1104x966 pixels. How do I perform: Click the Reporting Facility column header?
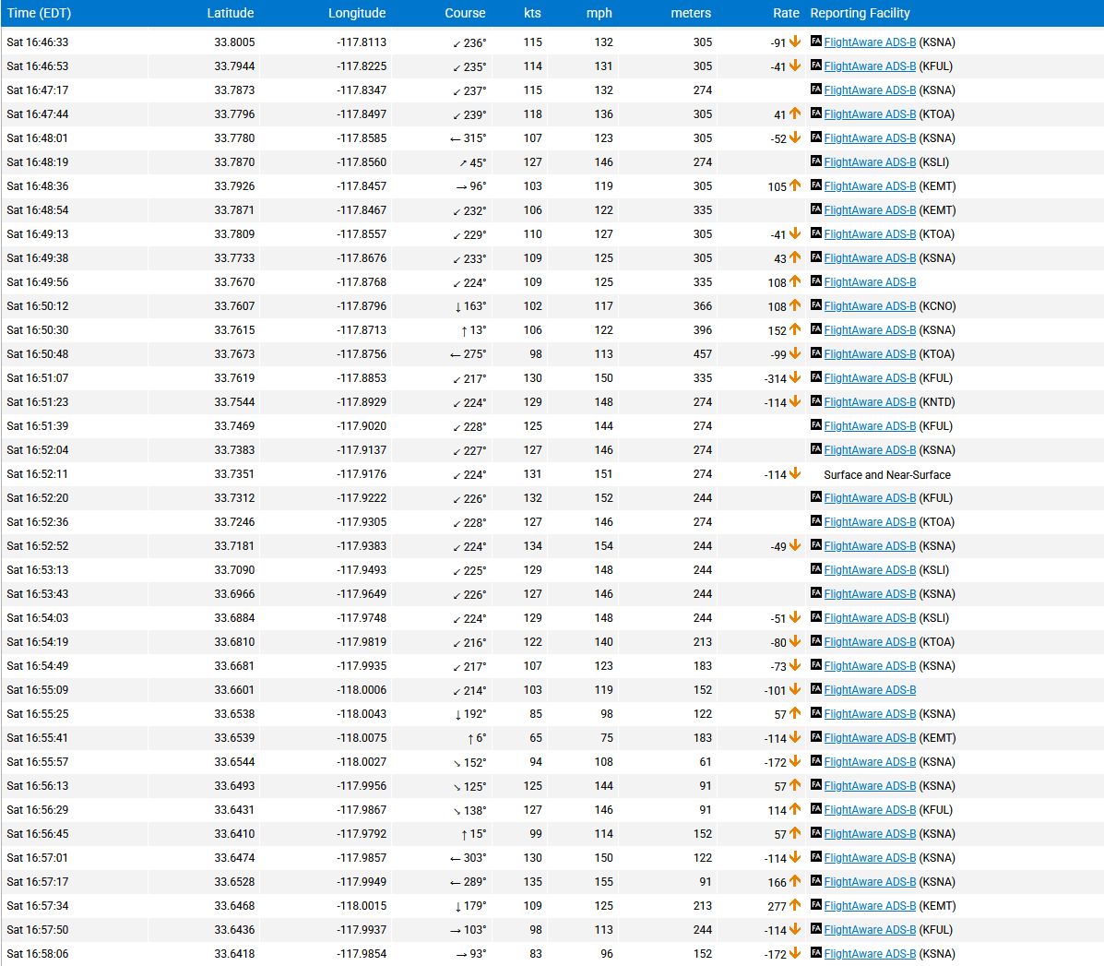pos(860,13)
